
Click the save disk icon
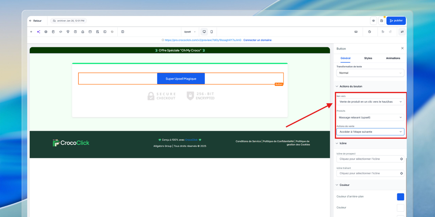tap(381, 21)
